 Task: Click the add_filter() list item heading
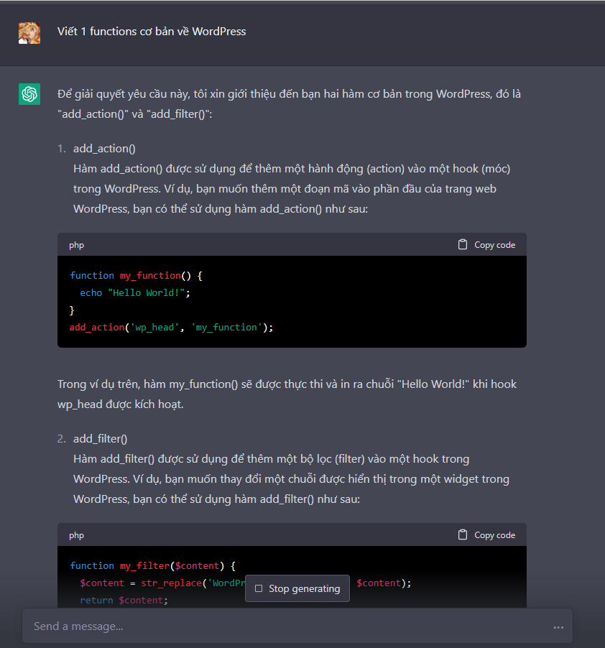(101, 438)
